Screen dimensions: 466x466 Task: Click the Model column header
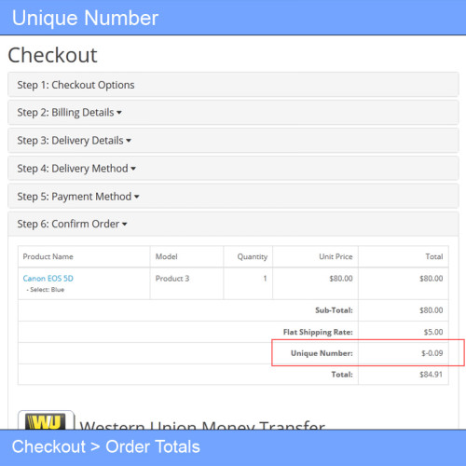(x=167, y=256)
